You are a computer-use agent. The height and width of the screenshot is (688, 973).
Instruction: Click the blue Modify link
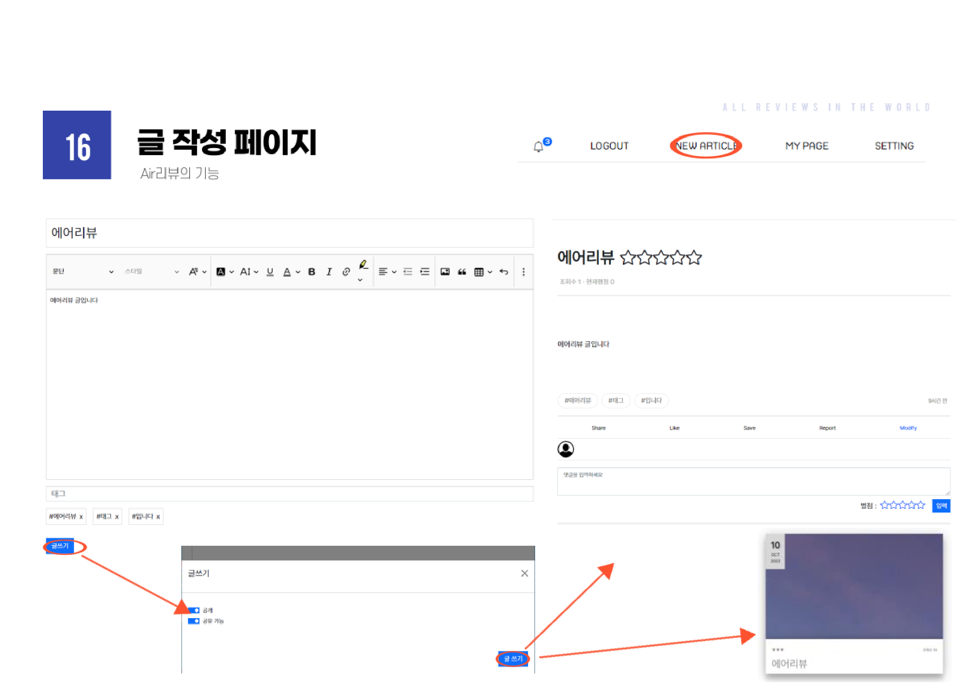click(x=908, y=428)
